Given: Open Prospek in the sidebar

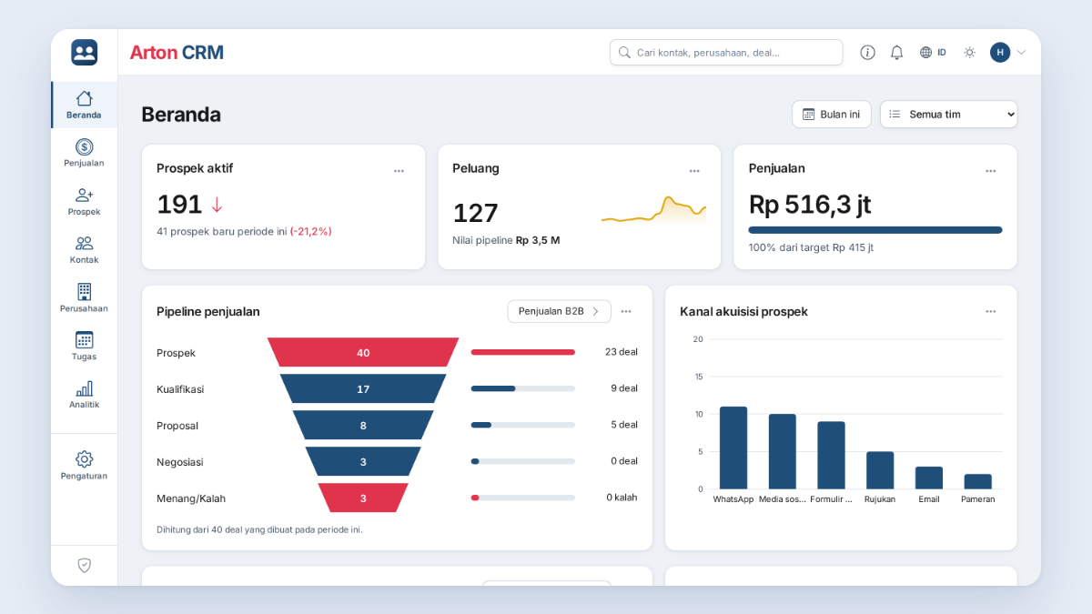Looking at the screenshot, I should pos(84,201).
